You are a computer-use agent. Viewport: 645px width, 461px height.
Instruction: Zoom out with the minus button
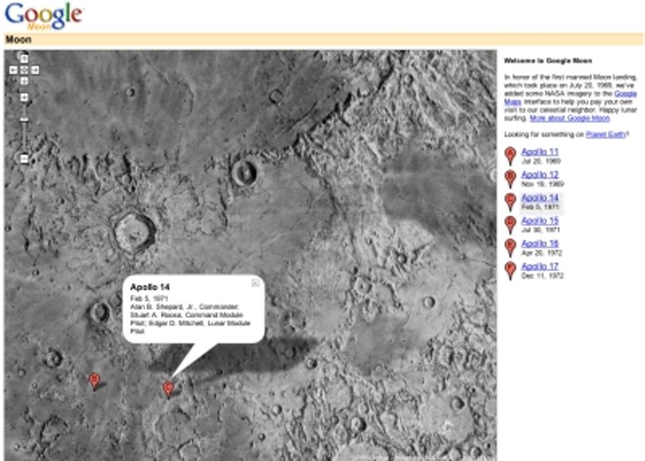point(24,158)
